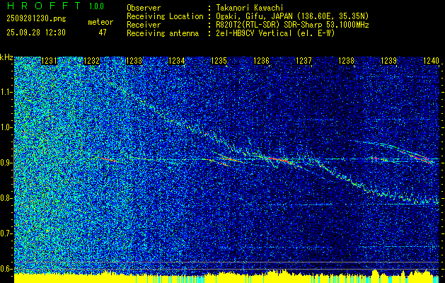Image resolution: width=445 pixels, height=283 pixels.
Task: Click the 'Receiving antenna' label
Action: click(x=163, y=33)
